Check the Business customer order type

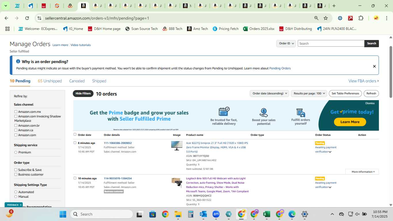pyautogui.click(x=16, y=174)
